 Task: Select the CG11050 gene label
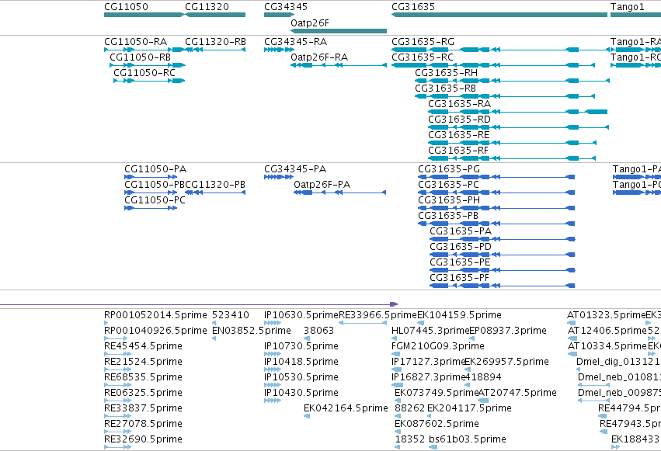126,7
